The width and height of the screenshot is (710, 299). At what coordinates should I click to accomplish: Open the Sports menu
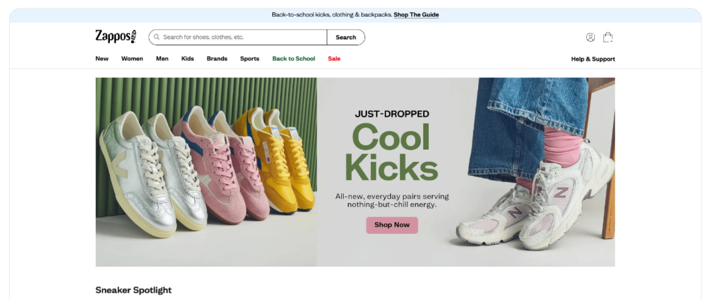[x=250, y=59]
